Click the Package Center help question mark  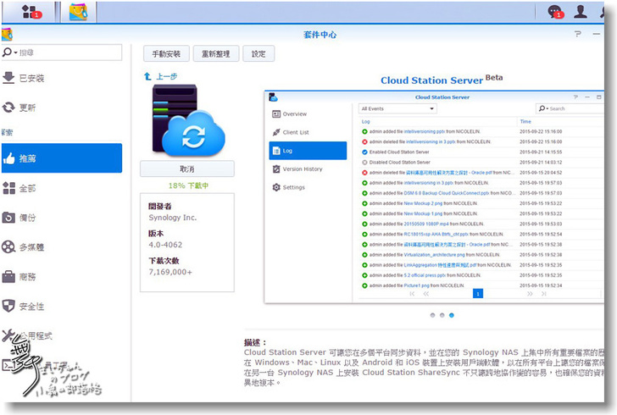tap(578, 35)
